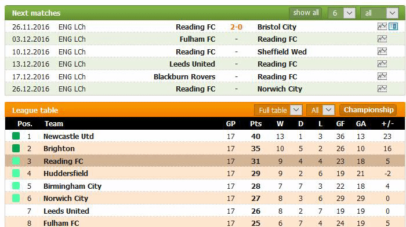Sort table by Pts column header
Screen dimensions: 406x227
pos(256,123)
